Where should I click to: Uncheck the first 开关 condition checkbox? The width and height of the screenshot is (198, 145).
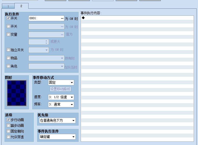pyautogui.click(x=8, y=18)
